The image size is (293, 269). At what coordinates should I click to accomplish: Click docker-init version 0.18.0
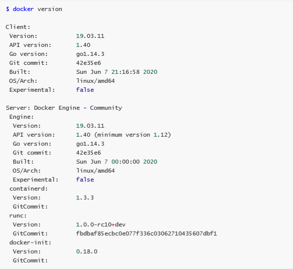click(87, 252)
